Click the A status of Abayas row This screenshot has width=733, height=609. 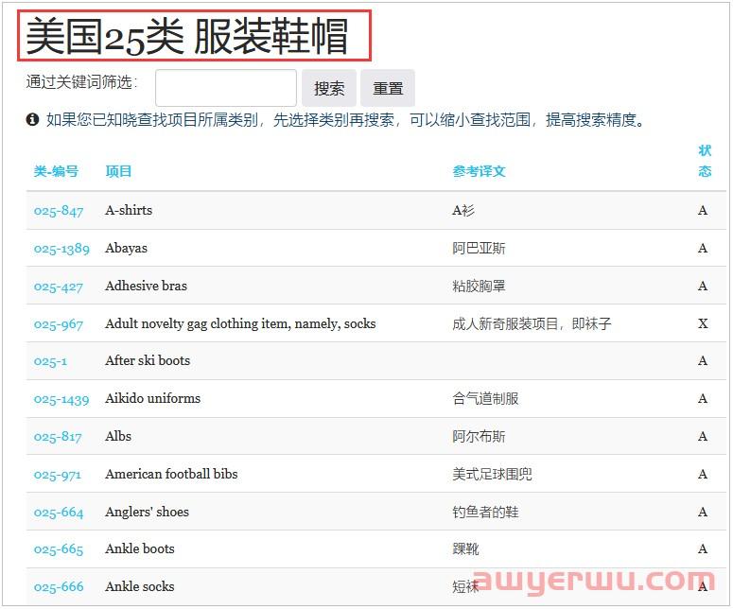click(x=703, y=248)
